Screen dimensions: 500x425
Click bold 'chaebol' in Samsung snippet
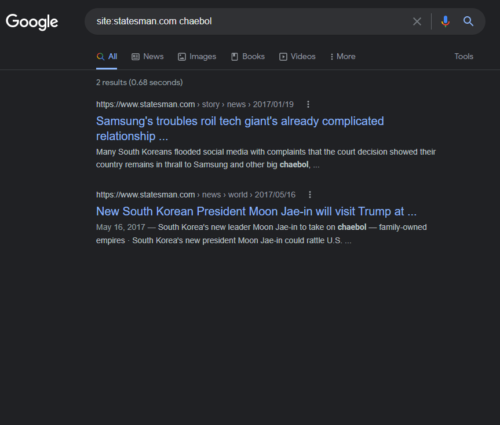pyautogui.click(x=294, y=164)
